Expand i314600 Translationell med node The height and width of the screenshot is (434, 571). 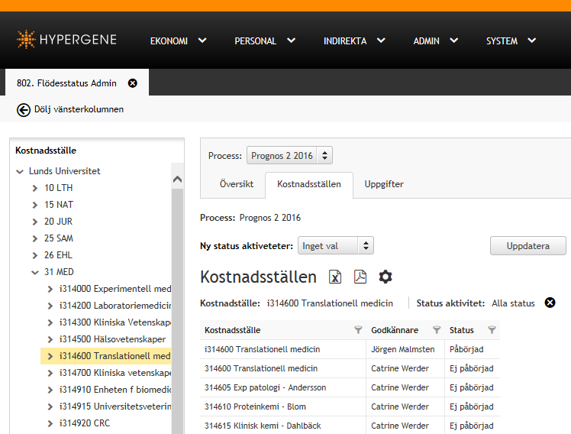click(x=50, y=356)
